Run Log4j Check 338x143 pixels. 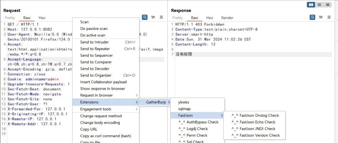pyautogui.click(x=197, y=129)
